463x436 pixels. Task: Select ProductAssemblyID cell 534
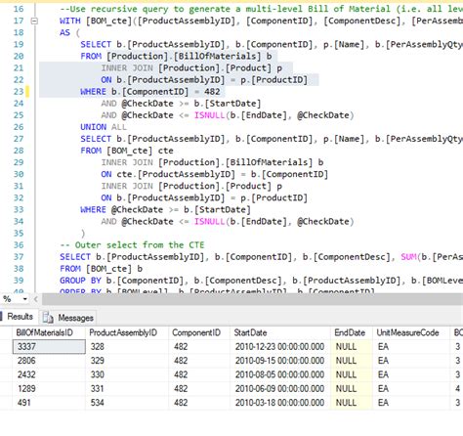pyautogui.click(x=127, y=403)
